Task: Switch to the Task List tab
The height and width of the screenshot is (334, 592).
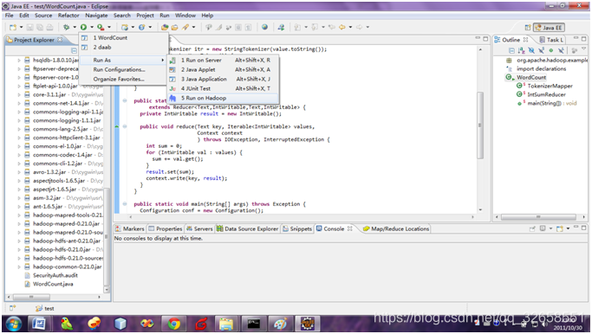Action: [x=551, y=40]
